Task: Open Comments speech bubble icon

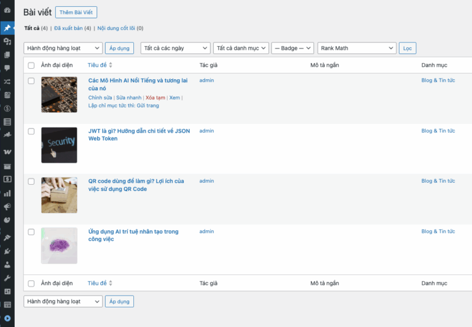Action: pyautogui.click(x=7, y=68)
